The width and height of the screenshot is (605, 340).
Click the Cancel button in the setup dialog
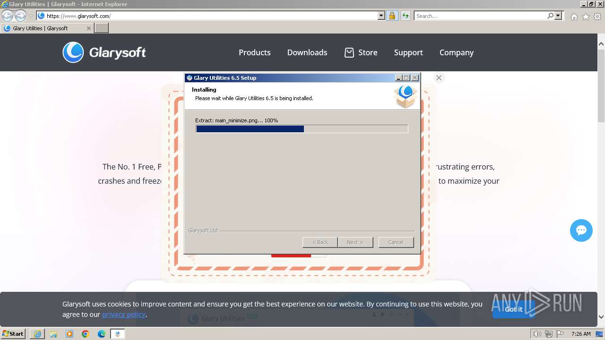point(396,242)
